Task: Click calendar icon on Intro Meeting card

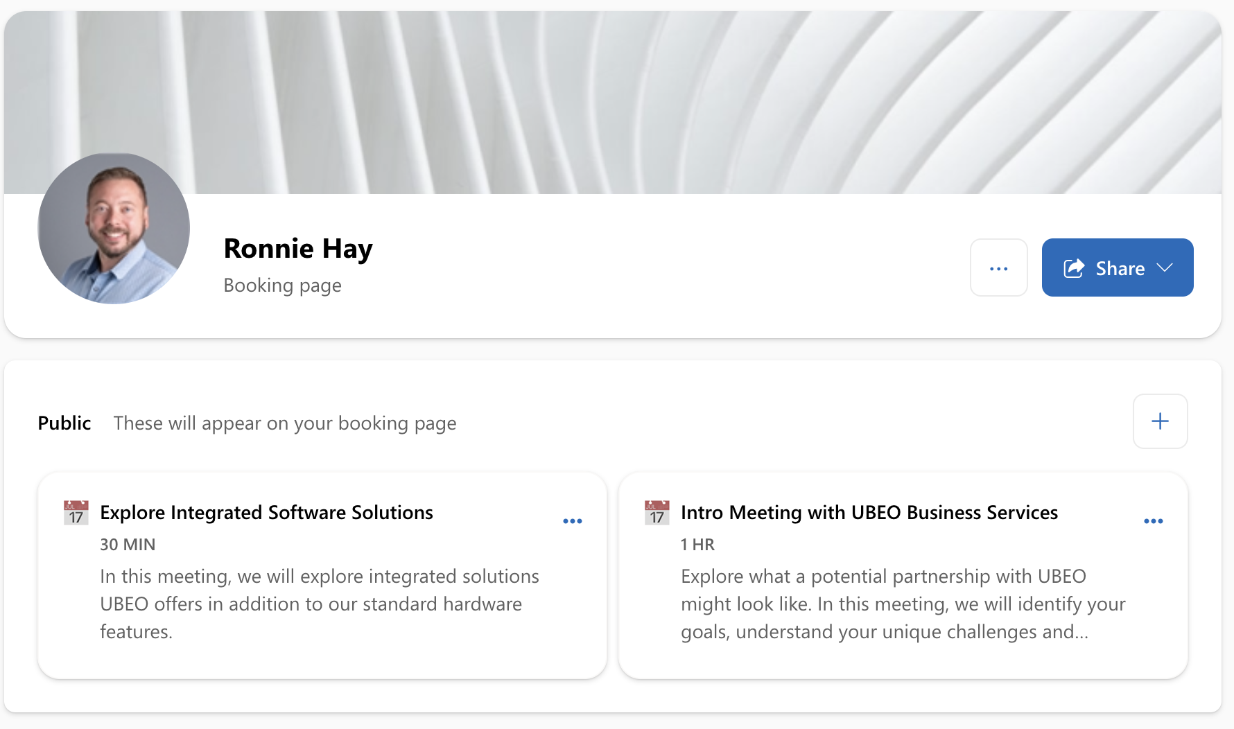Action: [x=657, y=513]
